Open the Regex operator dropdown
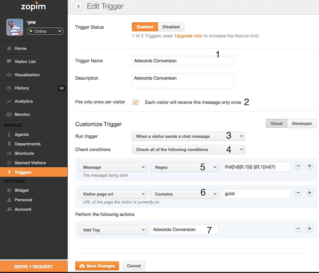Image resolution: width=319 pixels, height=273 pixels. pos(185,167)
